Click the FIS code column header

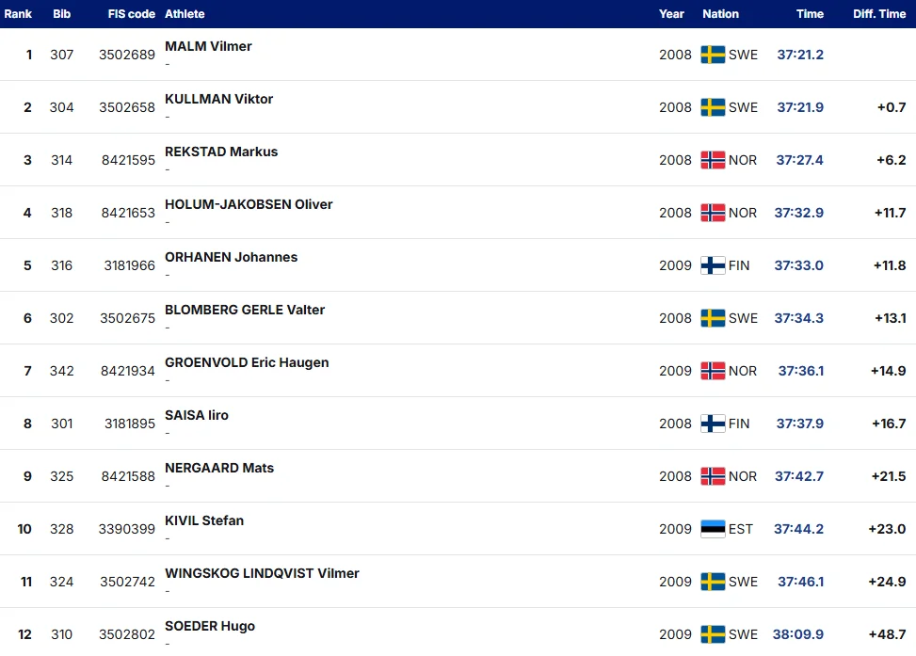[132, 14]
